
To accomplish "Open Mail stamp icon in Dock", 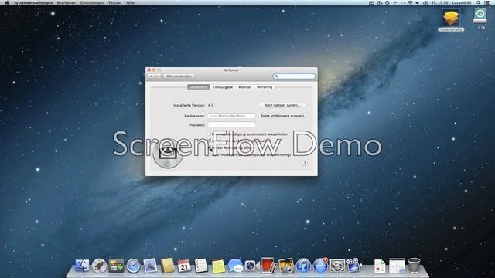I will click(x=150, y=266).
